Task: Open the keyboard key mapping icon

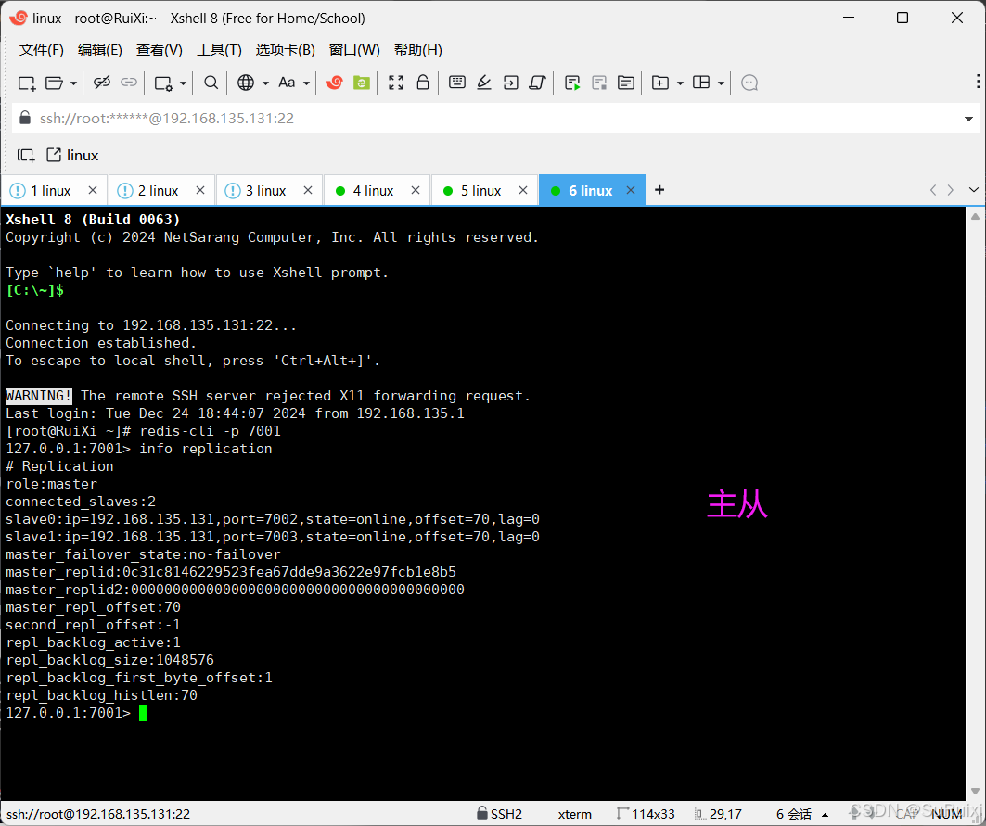Action: [x=457, y=83]
